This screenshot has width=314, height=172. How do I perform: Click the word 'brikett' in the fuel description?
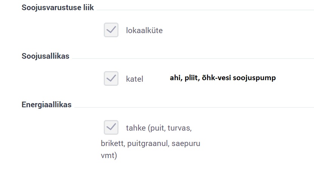tap(113, 143)
